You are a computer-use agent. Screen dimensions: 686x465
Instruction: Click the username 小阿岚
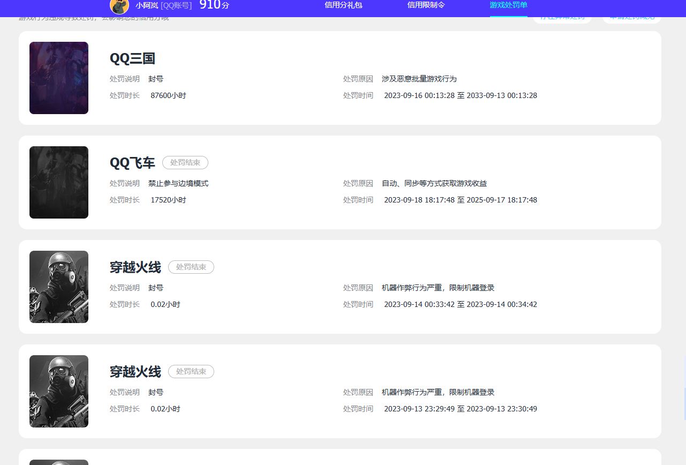[x=147, y=6]
